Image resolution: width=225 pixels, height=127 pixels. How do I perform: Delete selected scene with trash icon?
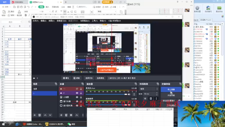pyautogui.click(x=40, y=115)
